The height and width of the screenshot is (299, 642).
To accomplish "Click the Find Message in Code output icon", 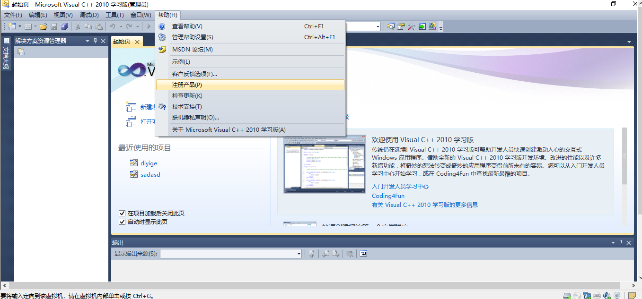I will coord(312,254).
